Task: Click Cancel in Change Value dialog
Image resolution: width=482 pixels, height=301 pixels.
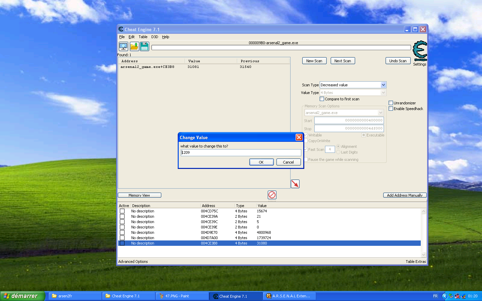Action: [289, 162]
